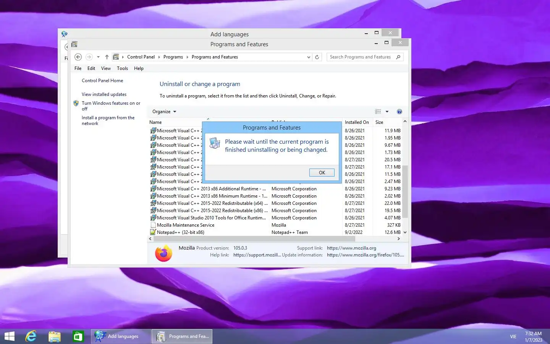This screenshot has height=344, width=550.
Task: Select the 9/2/2022 install date cell
Action: (x=354, y=232)
